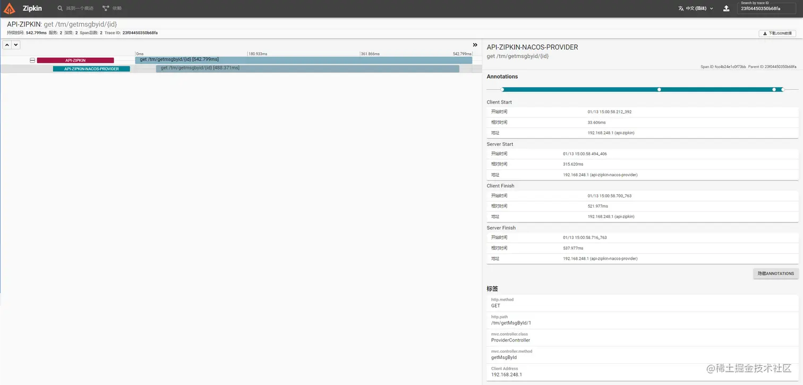Click the http.method value GET

(496, 306)
